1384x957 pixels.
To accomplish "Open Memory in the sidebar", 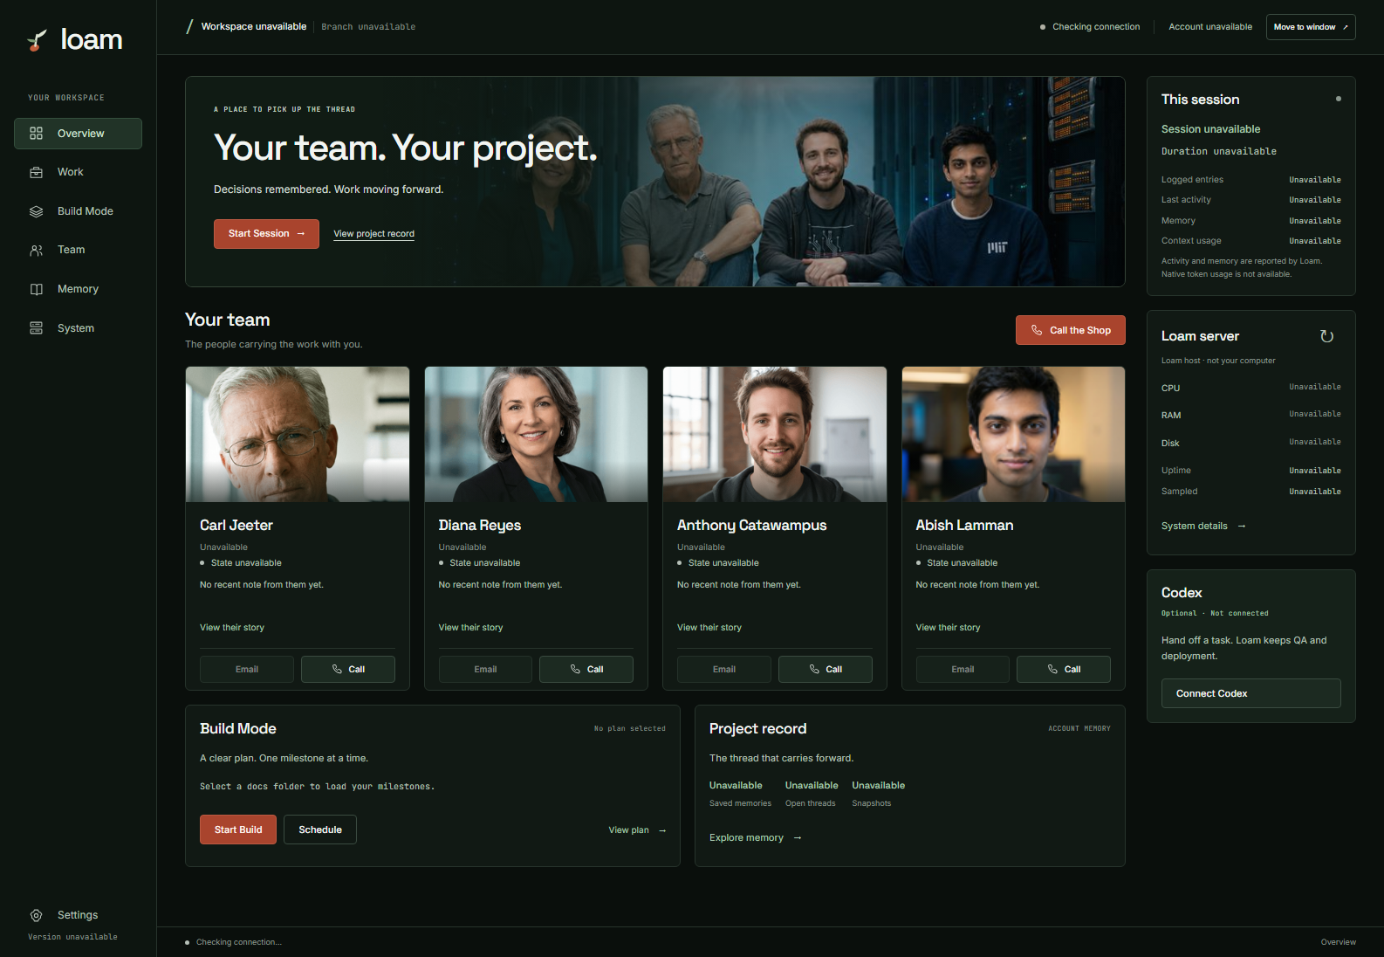I will pyautogui.click(x=78, y=289).
